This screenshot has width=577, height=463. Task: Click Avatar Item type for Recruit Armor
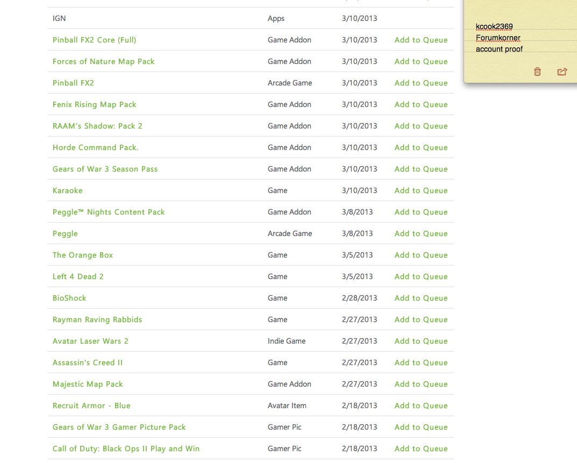point(287,405)
